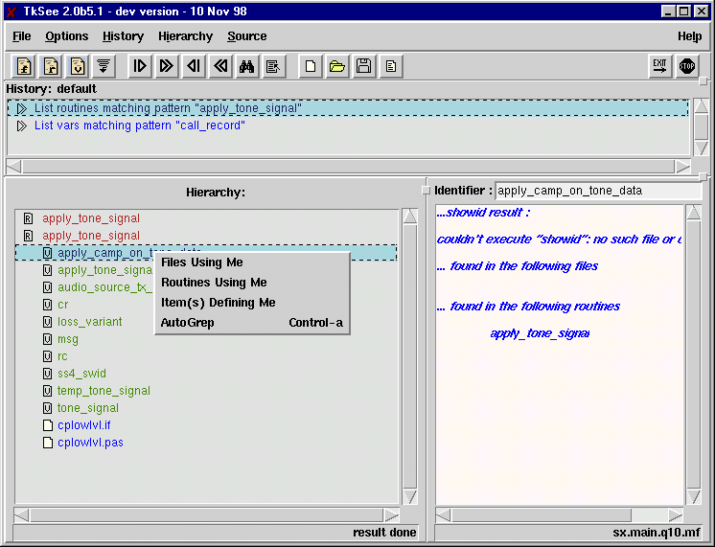Click the document with cursor toolbar icon
This screenshot has height=547, width=715.
[273, 66]
